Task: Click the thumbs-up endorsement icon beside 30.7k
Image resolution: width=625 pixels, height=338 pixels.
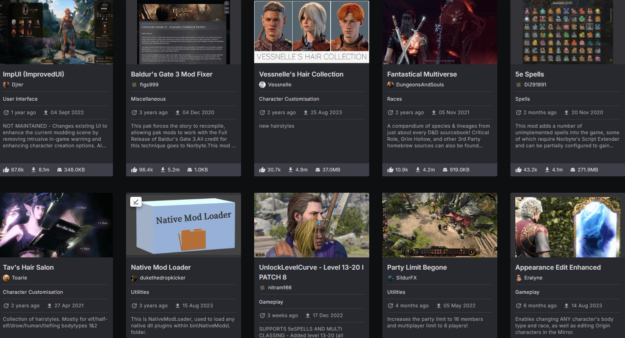Action: (x=262, y=169)
